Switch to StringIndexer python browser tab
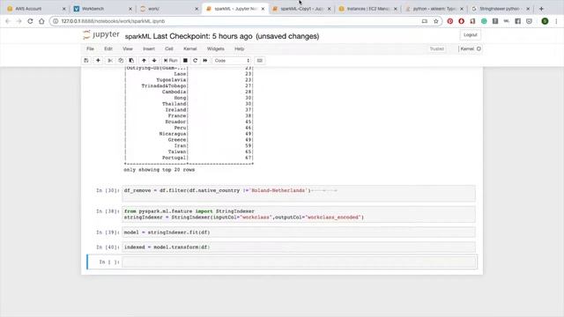Screen dimensions: 564x317 pyautogui.click(x=500, y=9)
